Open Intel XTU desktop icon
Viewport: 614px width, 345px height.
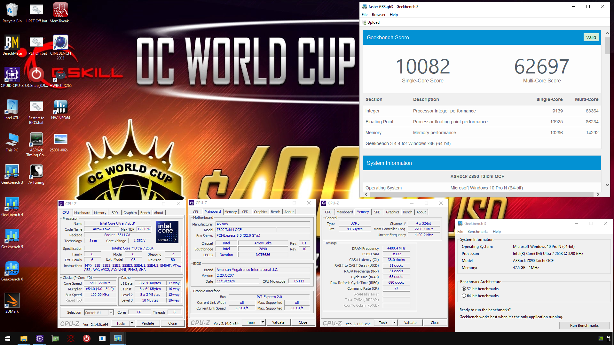click(x=12, y=110)
